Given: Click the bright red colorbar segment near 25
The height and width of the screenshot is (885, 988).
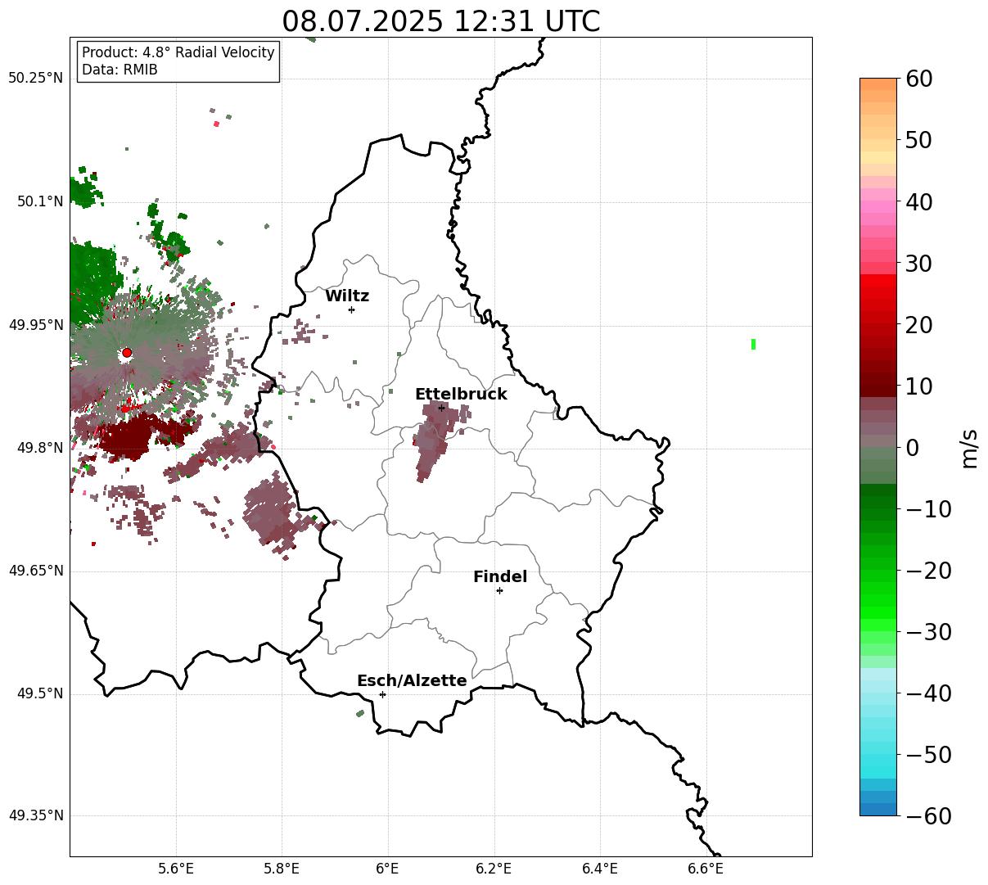Looking at the screenshot, I should pos(878,295).
